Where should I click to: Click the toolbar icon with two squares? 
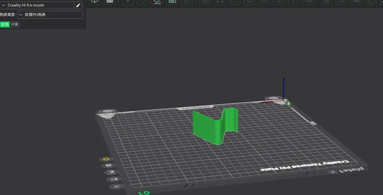(x=204, y=1)
